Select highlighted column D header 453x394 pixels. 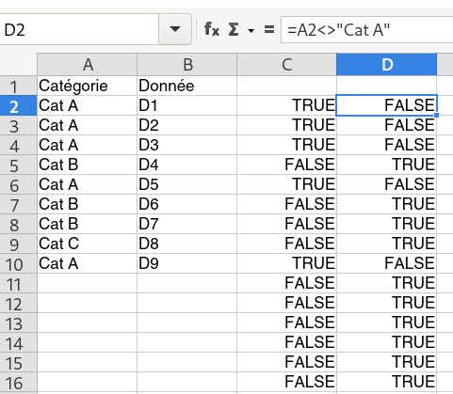click(x=386, y=65)
